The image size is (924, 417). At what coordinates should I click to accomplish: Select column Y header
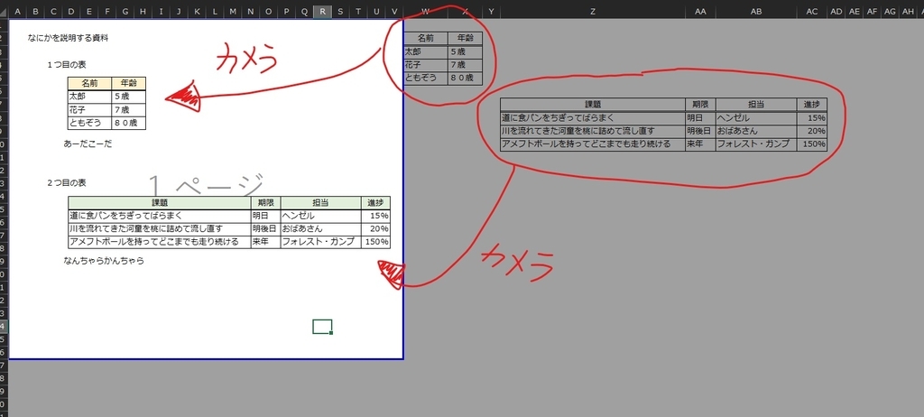(491, 11)
